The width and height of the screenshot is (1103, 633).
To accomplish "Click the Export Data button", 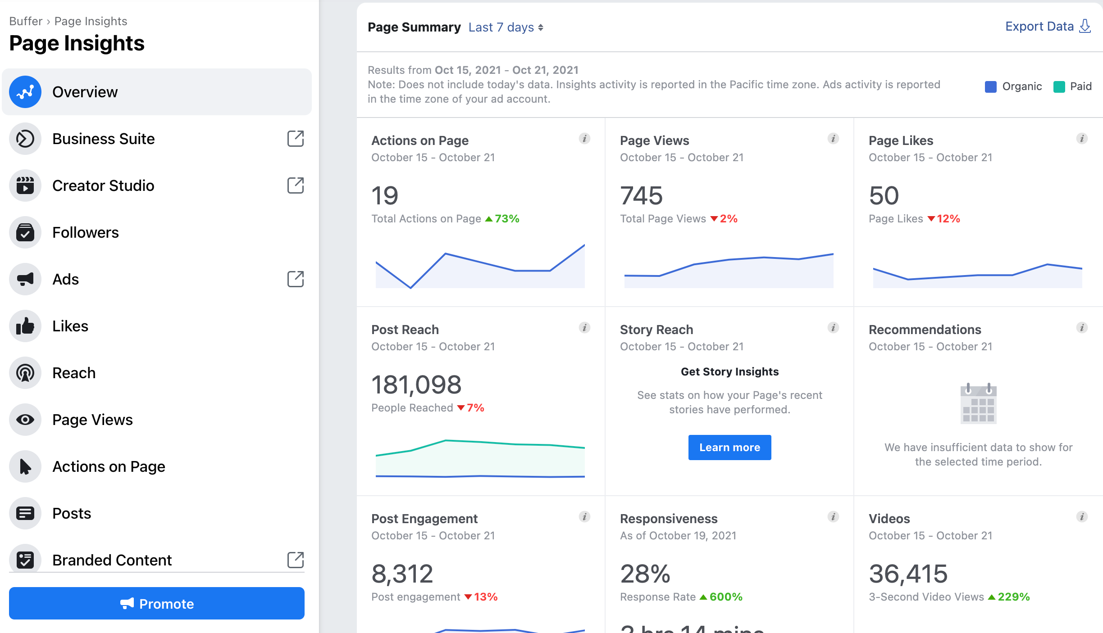I will 1048,27.
